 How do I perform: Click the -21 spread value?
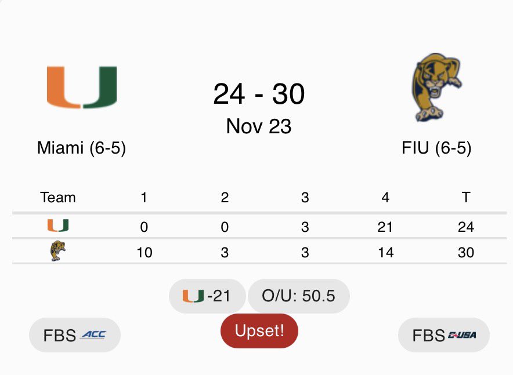point(218,296)
